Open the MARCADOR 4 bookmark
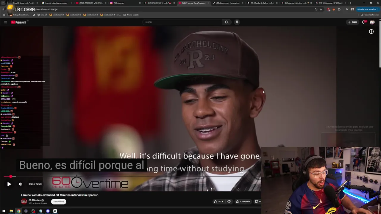Image resolution: width=381 pixels, height=214 pixels. (110, 15)
